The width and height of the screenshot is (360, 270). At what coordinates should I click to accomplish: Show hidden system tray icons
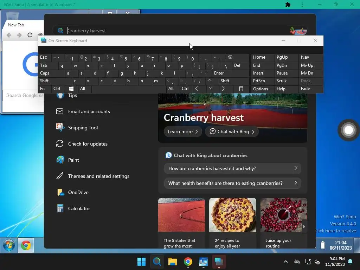pos(286,262)
